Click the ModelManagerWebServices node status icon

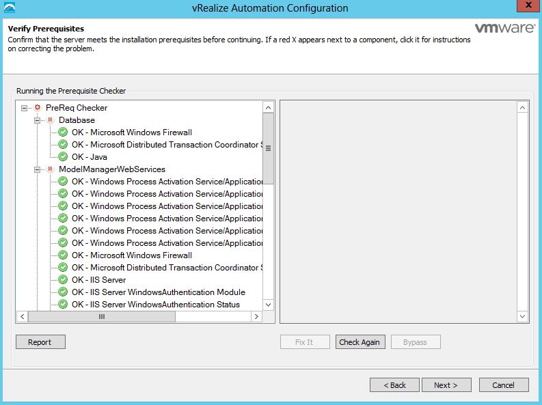coord(50,169)
